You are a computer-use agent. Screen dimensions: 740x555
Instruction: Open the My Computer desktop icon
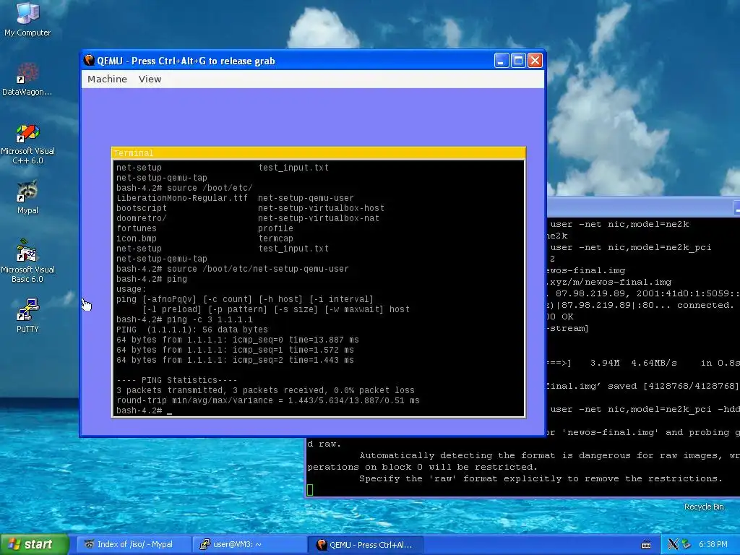pos(27,19)
